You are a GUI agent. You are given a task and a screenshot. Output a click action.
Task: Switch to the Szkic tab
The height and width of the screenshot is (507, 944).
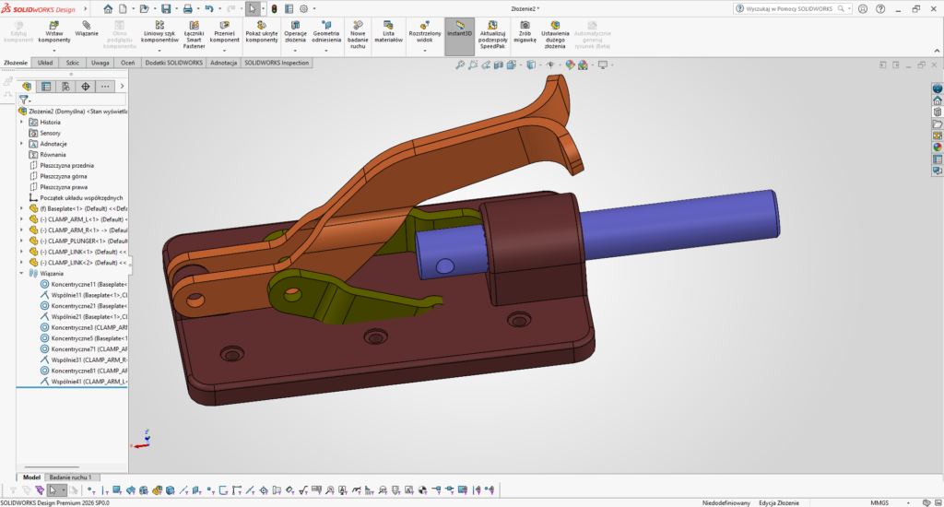pos(72,63)
